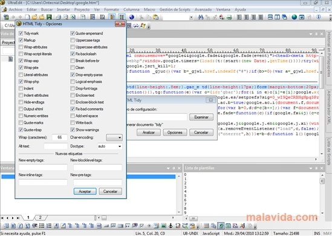332x236 pixels.
Task: Click the HTML checkbox insert icon
Action: (x=142, y=226)
